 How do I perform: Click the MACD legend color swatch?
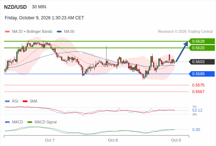point(7,122)
